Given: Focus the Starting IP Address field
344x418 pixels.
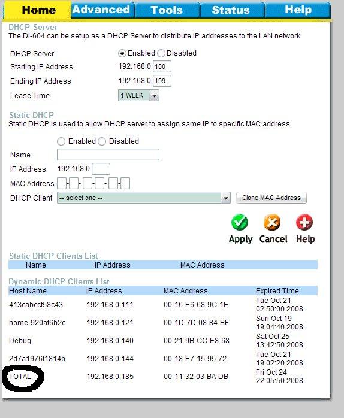Looking at the screenshot, I should 162,66.
